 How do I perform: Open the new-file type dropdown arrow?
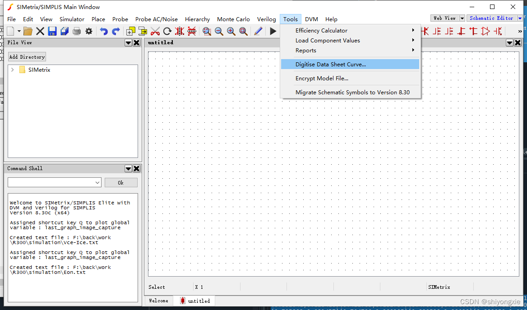[x=19, y=31]
